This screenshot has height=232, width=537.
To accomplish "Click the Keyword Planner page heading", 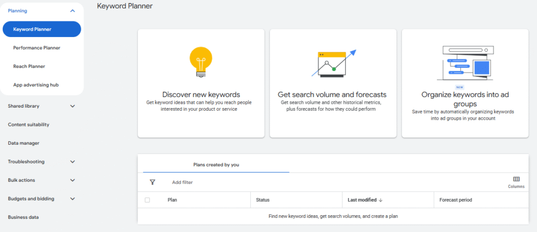I will (125, 6).
